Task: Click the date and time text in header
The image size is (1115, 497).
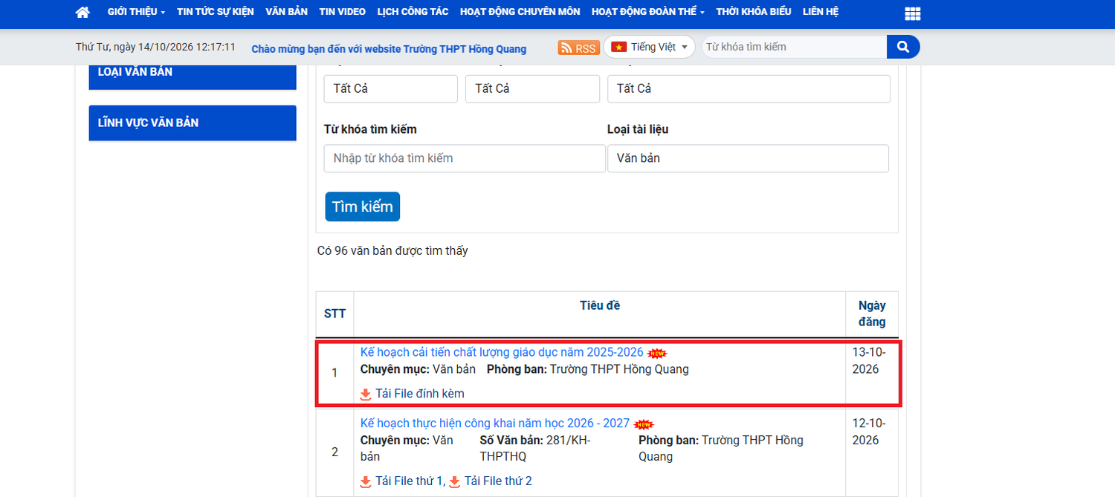Action: point(155,47)
